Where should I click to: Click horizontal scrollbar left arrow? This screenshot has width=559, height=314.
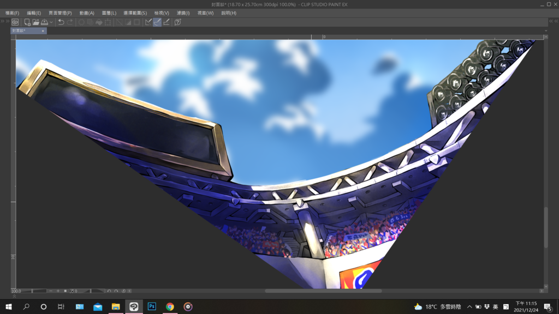130,291
